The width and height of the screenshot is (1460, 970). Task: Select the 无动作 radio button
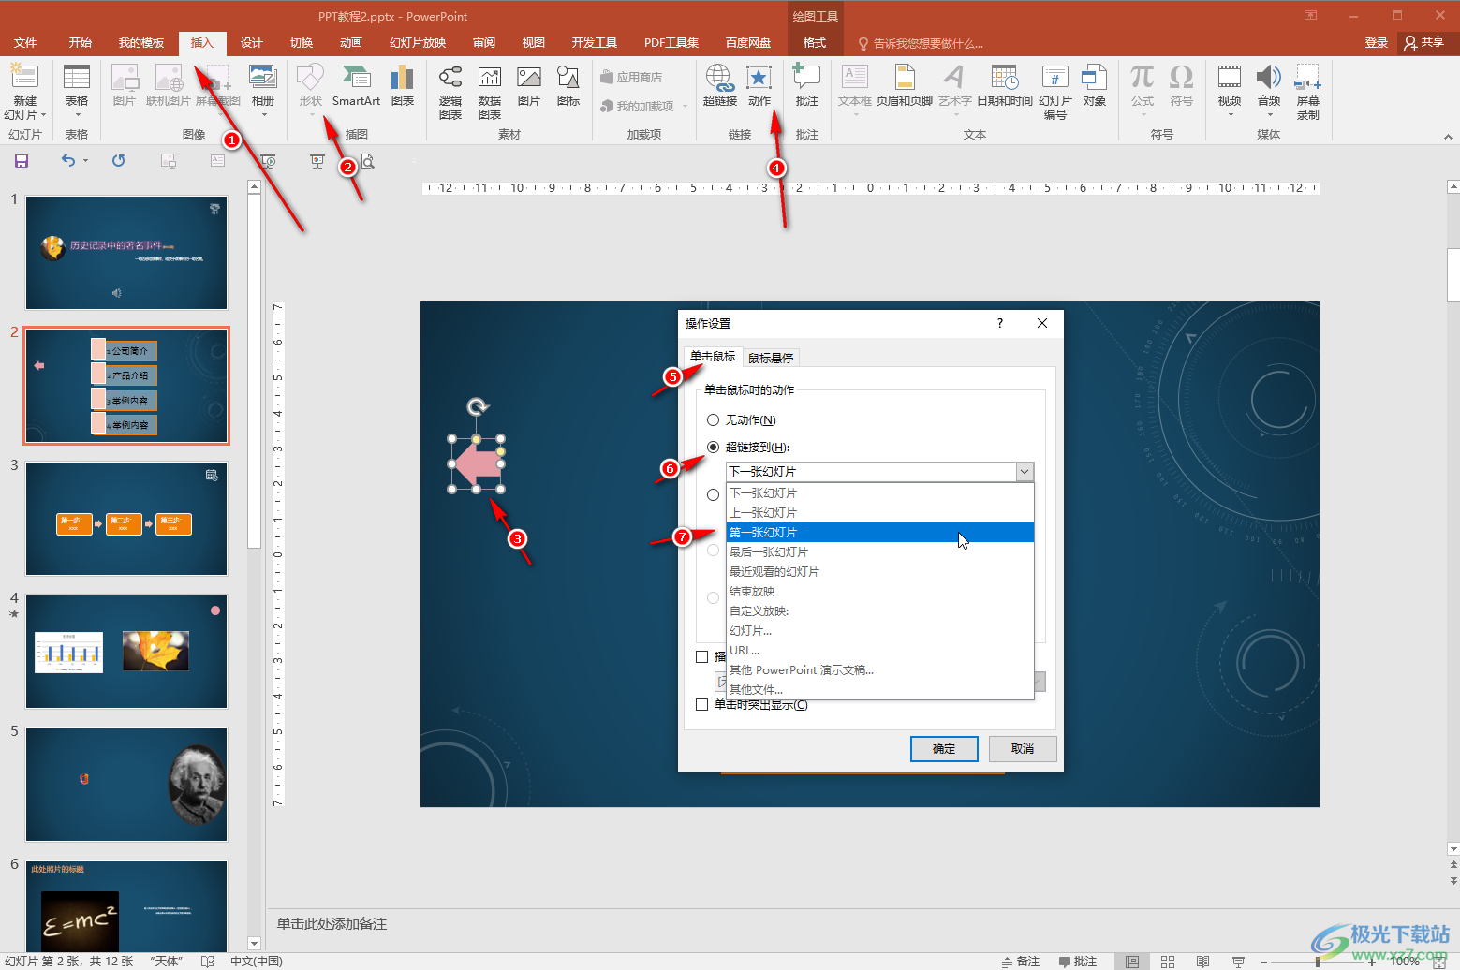coord(714,420)
